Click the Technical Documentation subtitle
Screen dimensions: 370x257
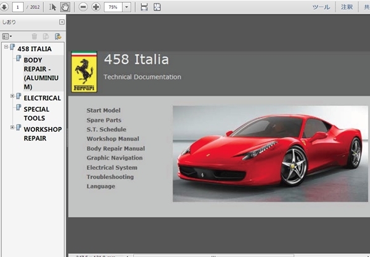point(142,77)
